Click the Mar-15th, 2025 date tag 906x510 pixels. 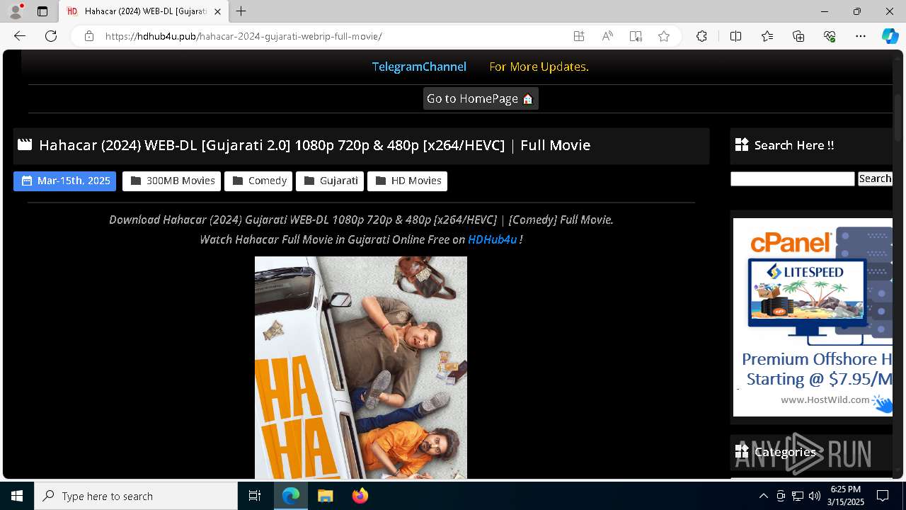coord(64,181)
